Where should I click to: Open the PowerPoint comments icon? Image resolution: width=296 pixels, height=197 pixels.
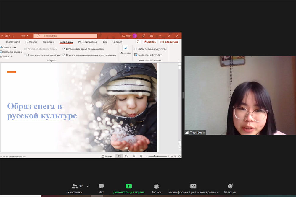tap(138, 42)
